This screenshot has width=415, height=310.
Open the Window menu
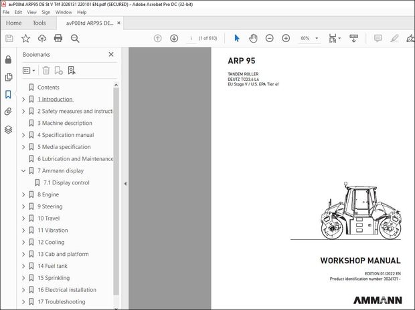64,12
